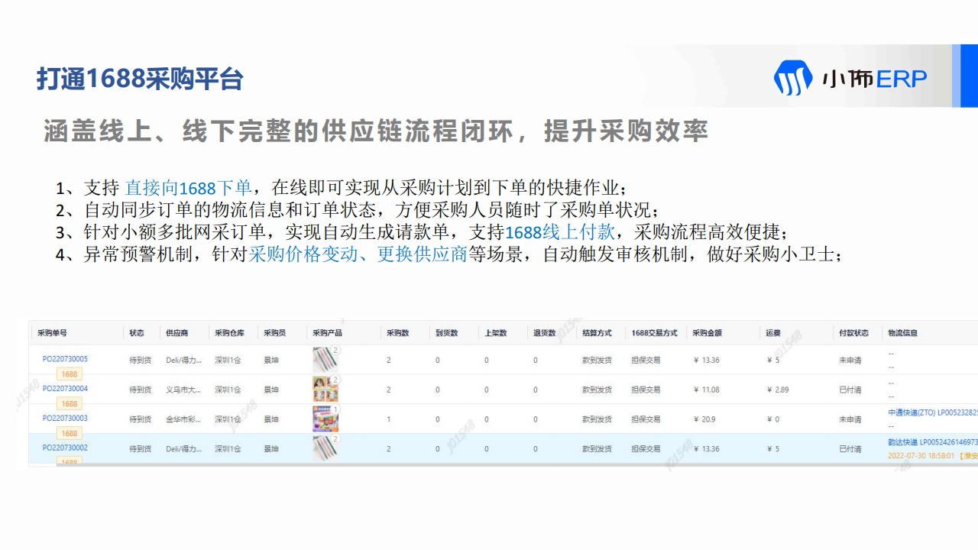Screen dimensions: 978x550
Task: Click highlighted text 采购价格变动、更换供应商
Action: tap(358, 254)
